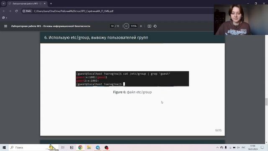Click the taskbar search box Поиск
268x151 pixels.
click(x=33, y=147)
